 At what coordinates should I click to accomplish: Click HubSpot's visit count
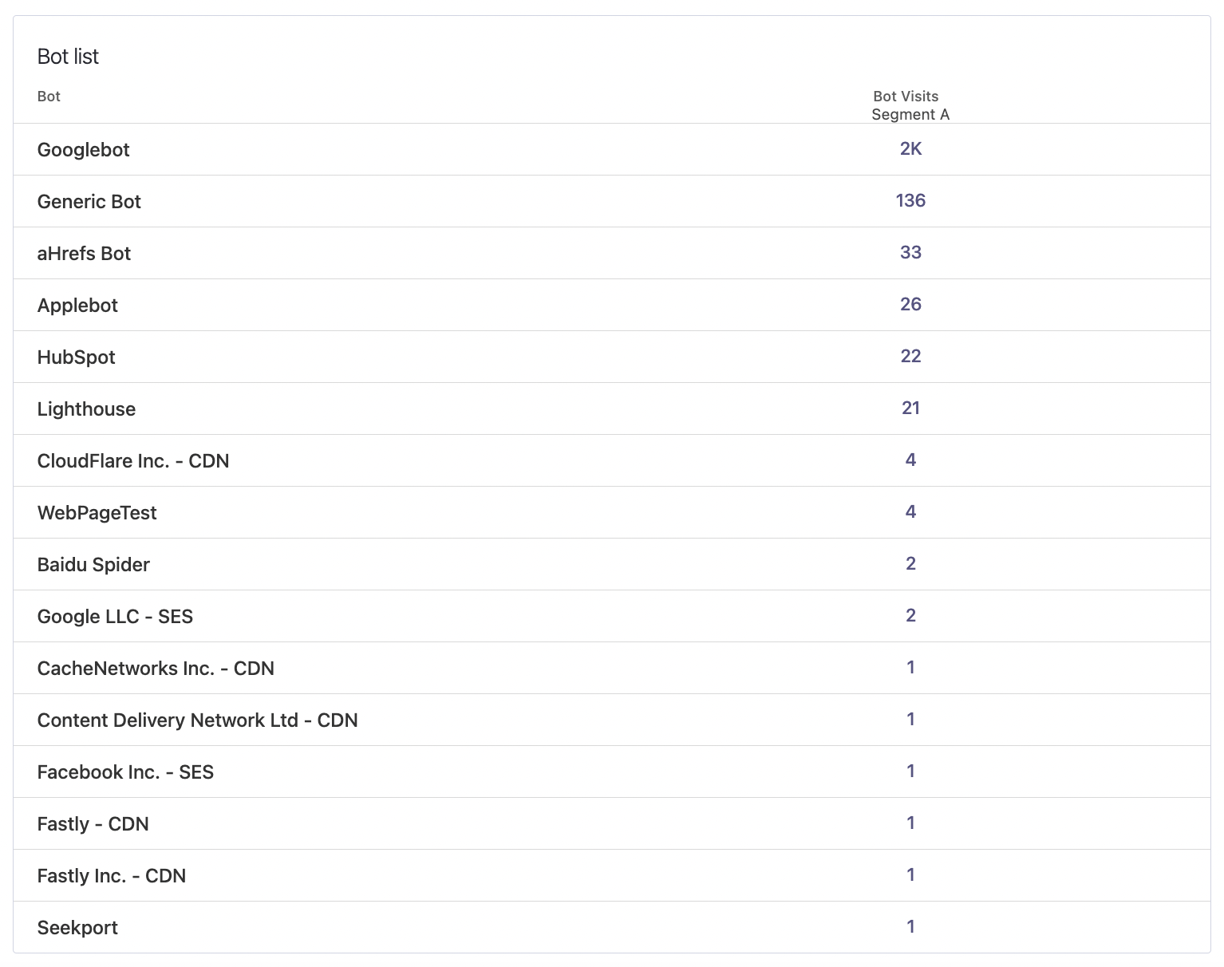pyautogui.click(x=910, y=357)
